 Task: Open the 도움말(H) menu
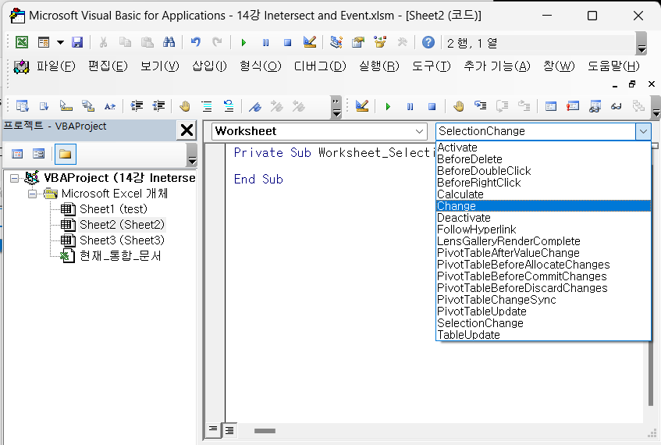pyautogui.click(x=613, y=66)
